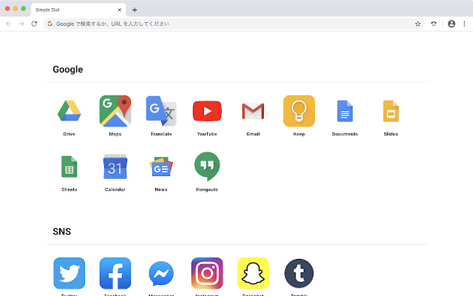473x296 pixels.
Task: Go forward to next page
Action: (x=21, y=24)
